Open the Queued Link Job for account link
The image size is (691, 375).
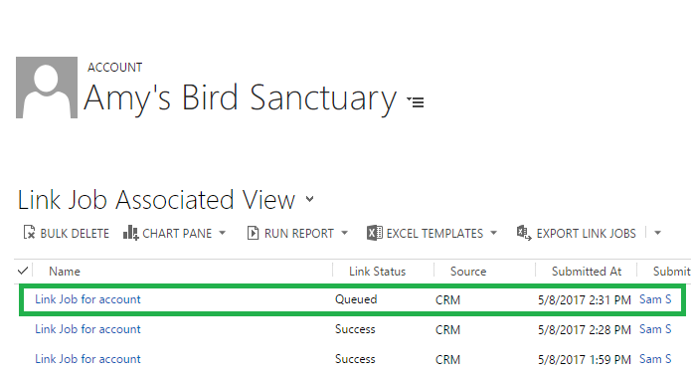pos(87,299)
